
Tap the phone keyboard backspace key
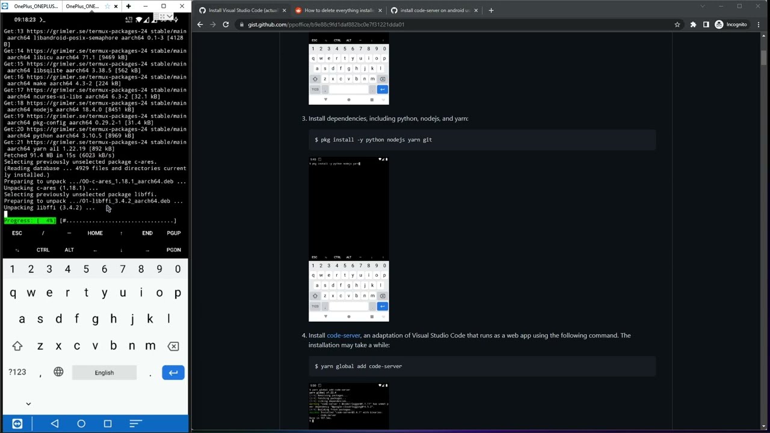[173, 346]
